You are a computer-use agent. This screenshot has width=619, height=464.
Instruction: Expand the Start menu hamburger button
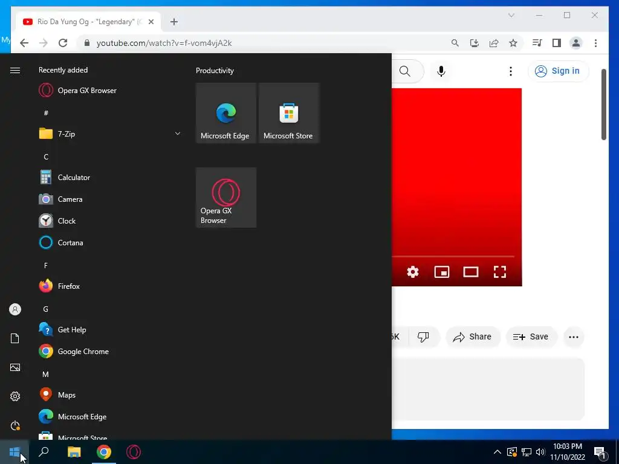(15, 70)
